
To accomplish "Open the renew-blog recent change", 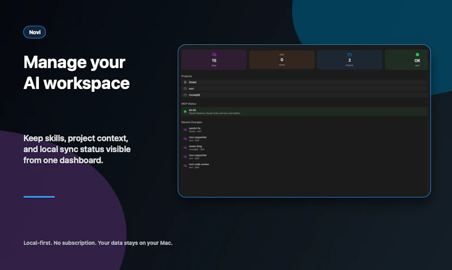I will pos(196,148).
